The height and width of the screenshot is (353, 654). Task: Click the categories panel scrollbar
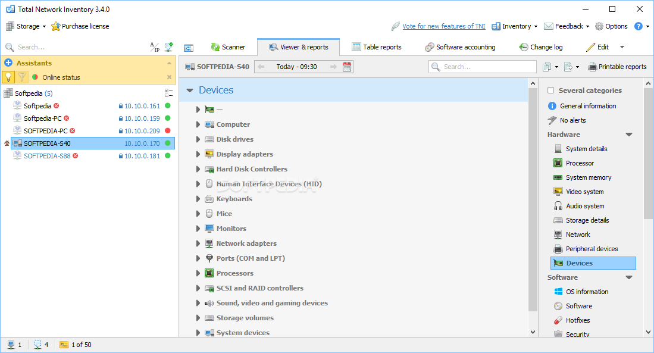point(647,154)
